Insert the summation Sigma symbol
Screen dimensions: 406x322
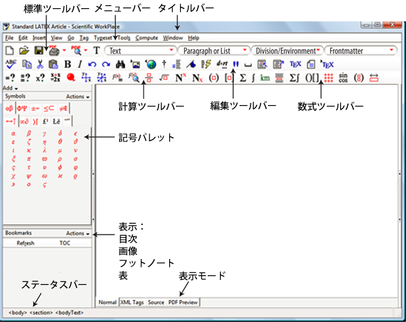pos(243,77)
